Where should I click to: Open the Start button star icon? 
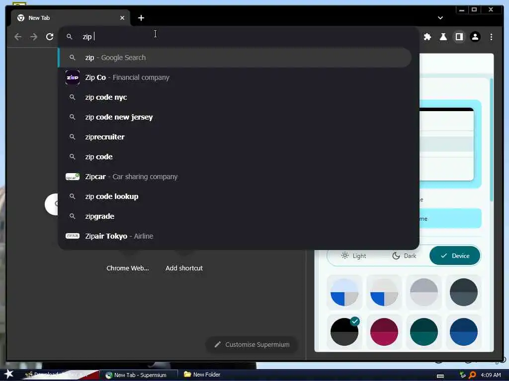point(8,374)
